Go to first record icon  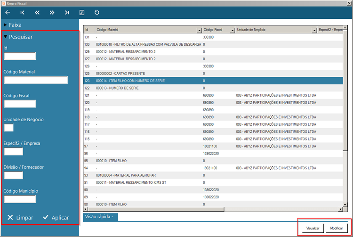[22, 12]
